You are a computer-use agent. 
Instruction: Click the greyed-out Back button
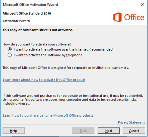click(83, 131)
